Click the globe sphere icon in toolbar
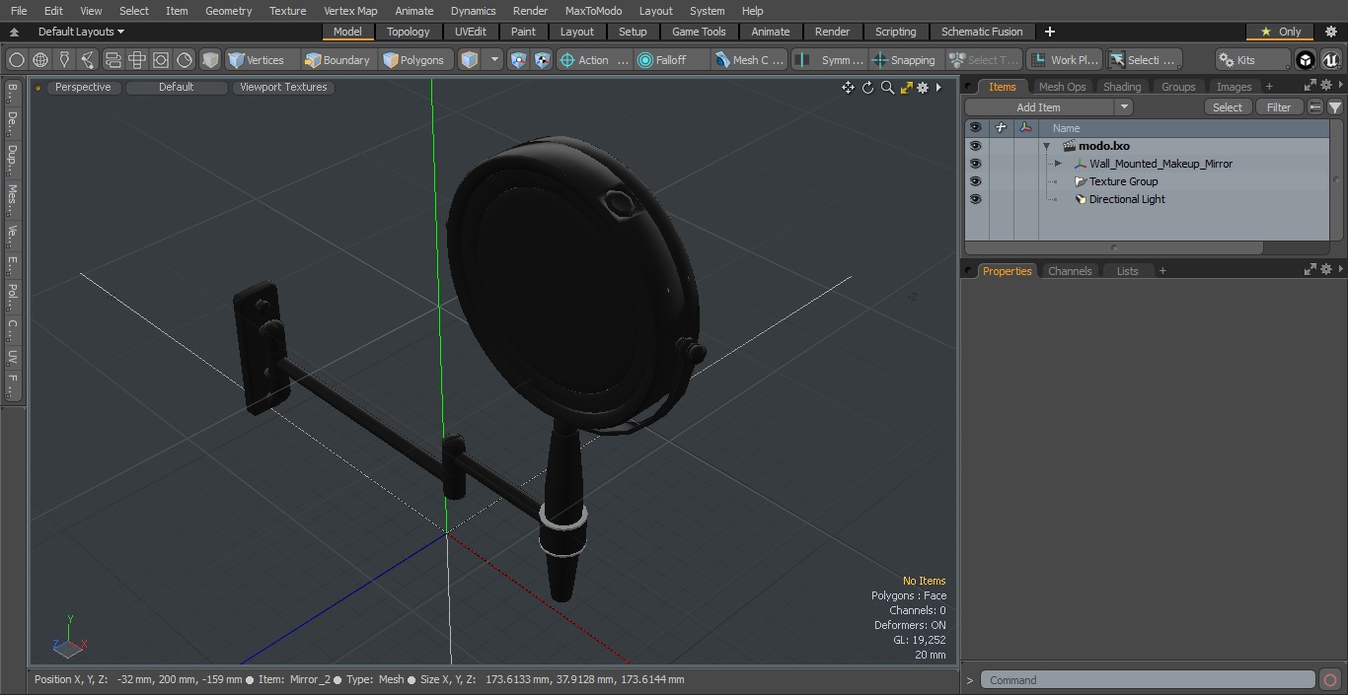1348x695 pixels. pyautogui.click(x=40, y=60)
